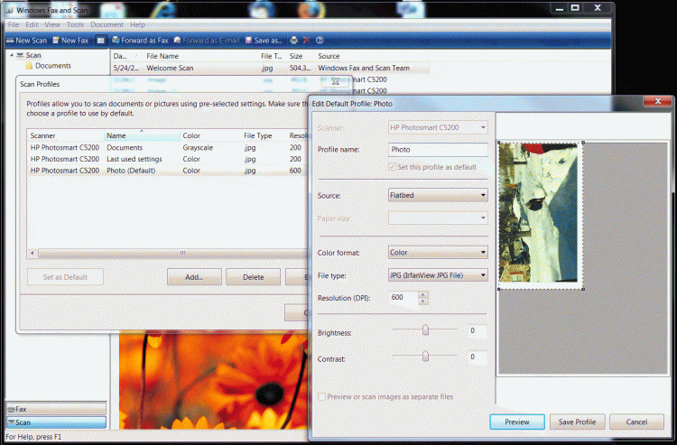Open the File menu
Image resolution: width=677 pixels, height=445 pixels.
tap(13, 24)
